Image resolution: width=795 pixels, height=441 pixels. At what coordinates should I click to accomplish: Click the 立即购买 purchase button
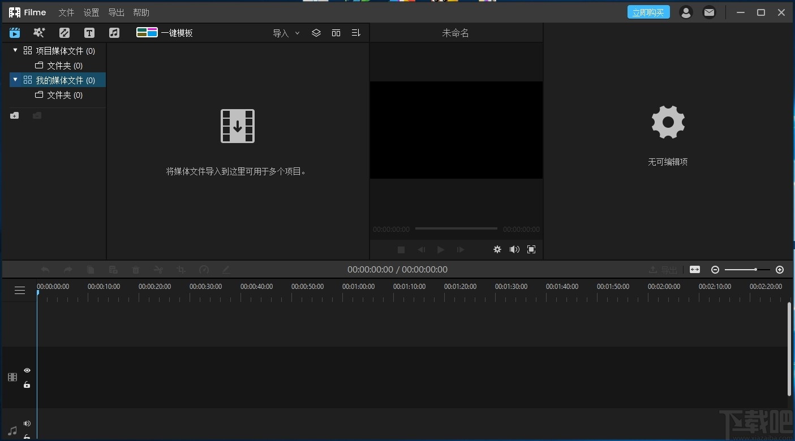click(x=648, y=11)
